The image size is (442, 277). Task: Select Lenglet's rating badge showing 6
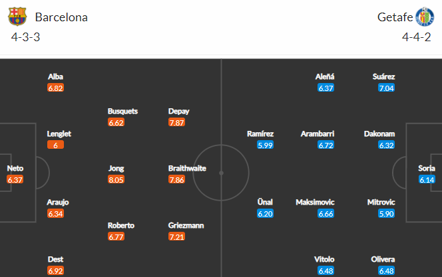coord(55,145)
